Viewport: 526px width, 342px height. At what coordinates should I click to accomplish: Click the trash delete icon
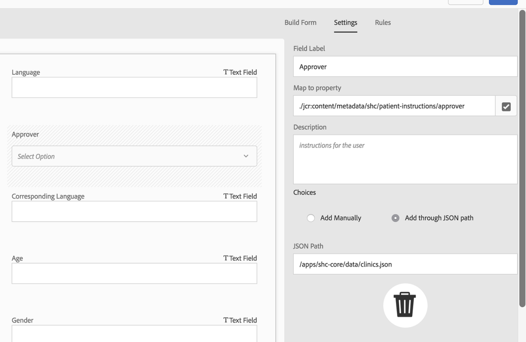(405, 305)
